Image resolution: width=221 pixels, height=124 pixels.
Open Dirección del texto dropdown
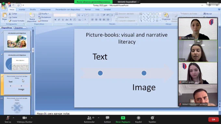coord(125,14)
